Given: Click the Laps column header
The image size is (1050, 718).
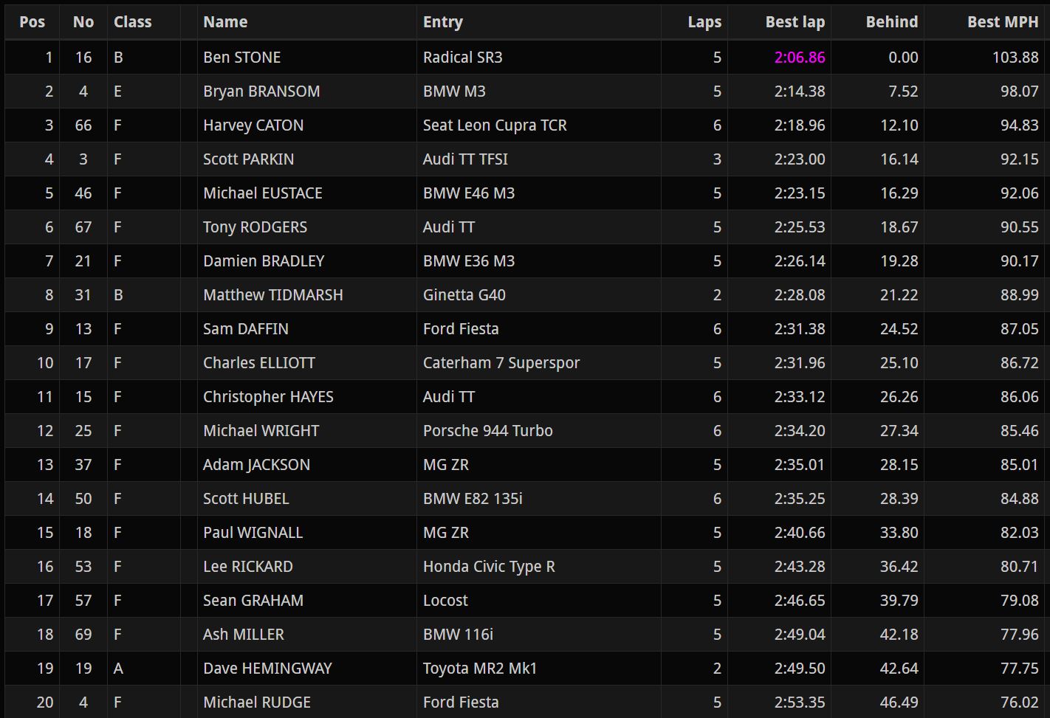Looking at the screenshot, I should click(x=704, y=22).
